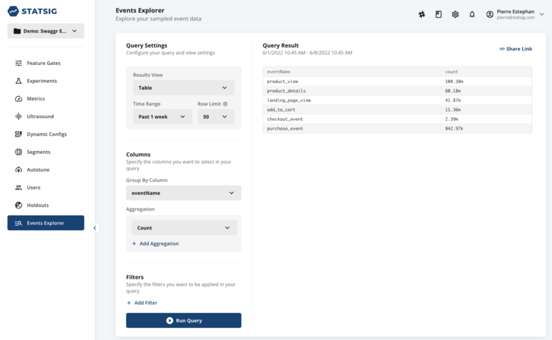Collapse the sidebar with chevron arrow
The height and width of the screenshot is (340, 552).
[95, 228]
